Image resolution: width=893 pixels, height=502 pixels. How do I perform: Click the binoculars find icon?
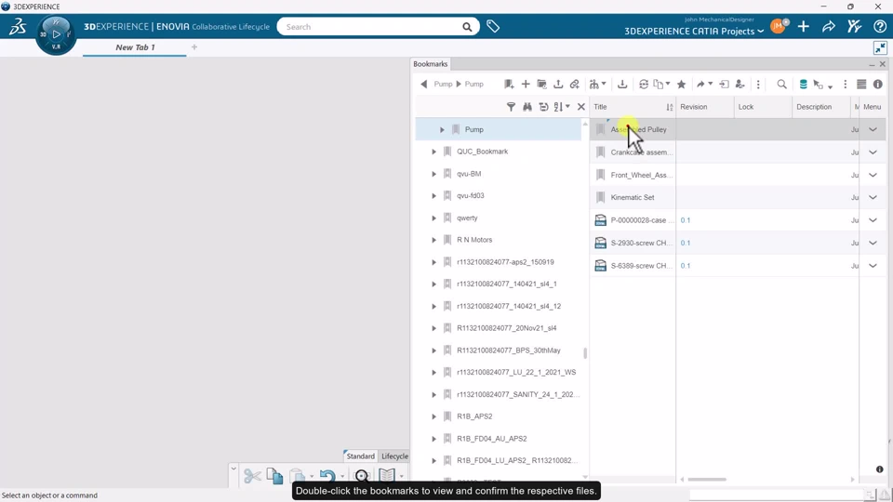point(527,106)
